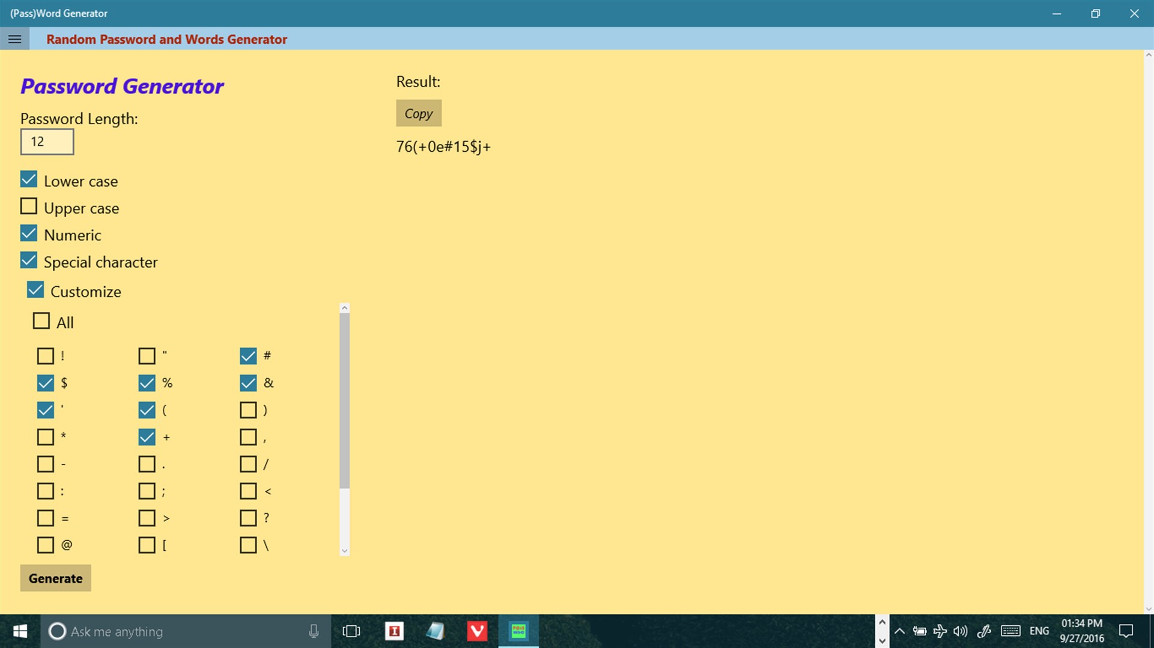This screenshot has width=1154, height=648.
Task: Enable the at-sign checkbox
Action: click(45, 544)
